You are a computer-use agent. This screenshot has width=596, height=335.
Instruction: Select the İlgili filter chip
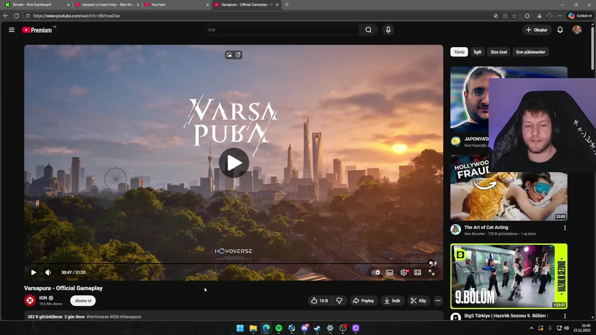[477, 52]
